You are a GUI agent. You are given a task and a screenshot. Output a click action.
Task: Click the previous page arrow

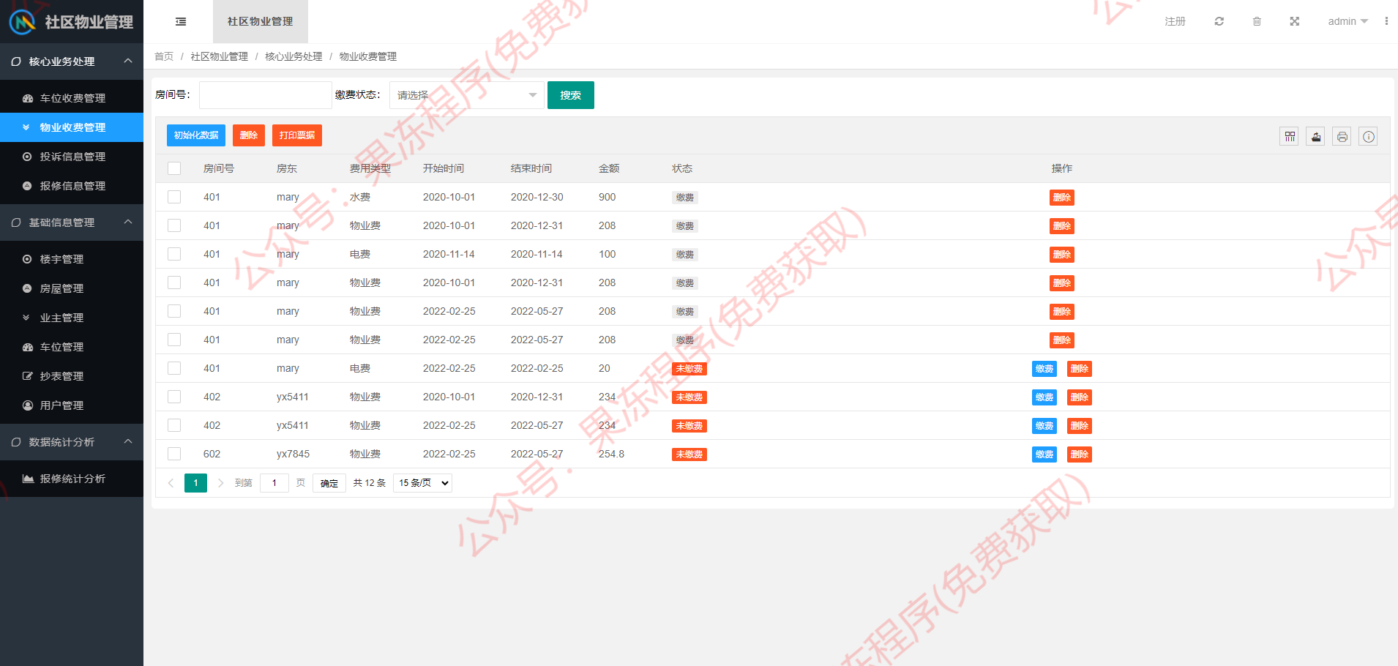coord(171,483)
